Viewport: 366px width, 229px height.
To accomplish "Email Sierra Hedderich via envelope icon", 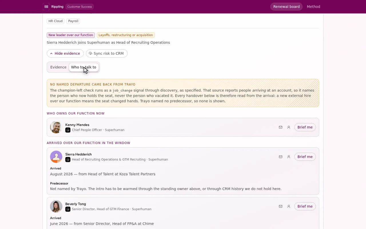I will [x=281, y=157].
